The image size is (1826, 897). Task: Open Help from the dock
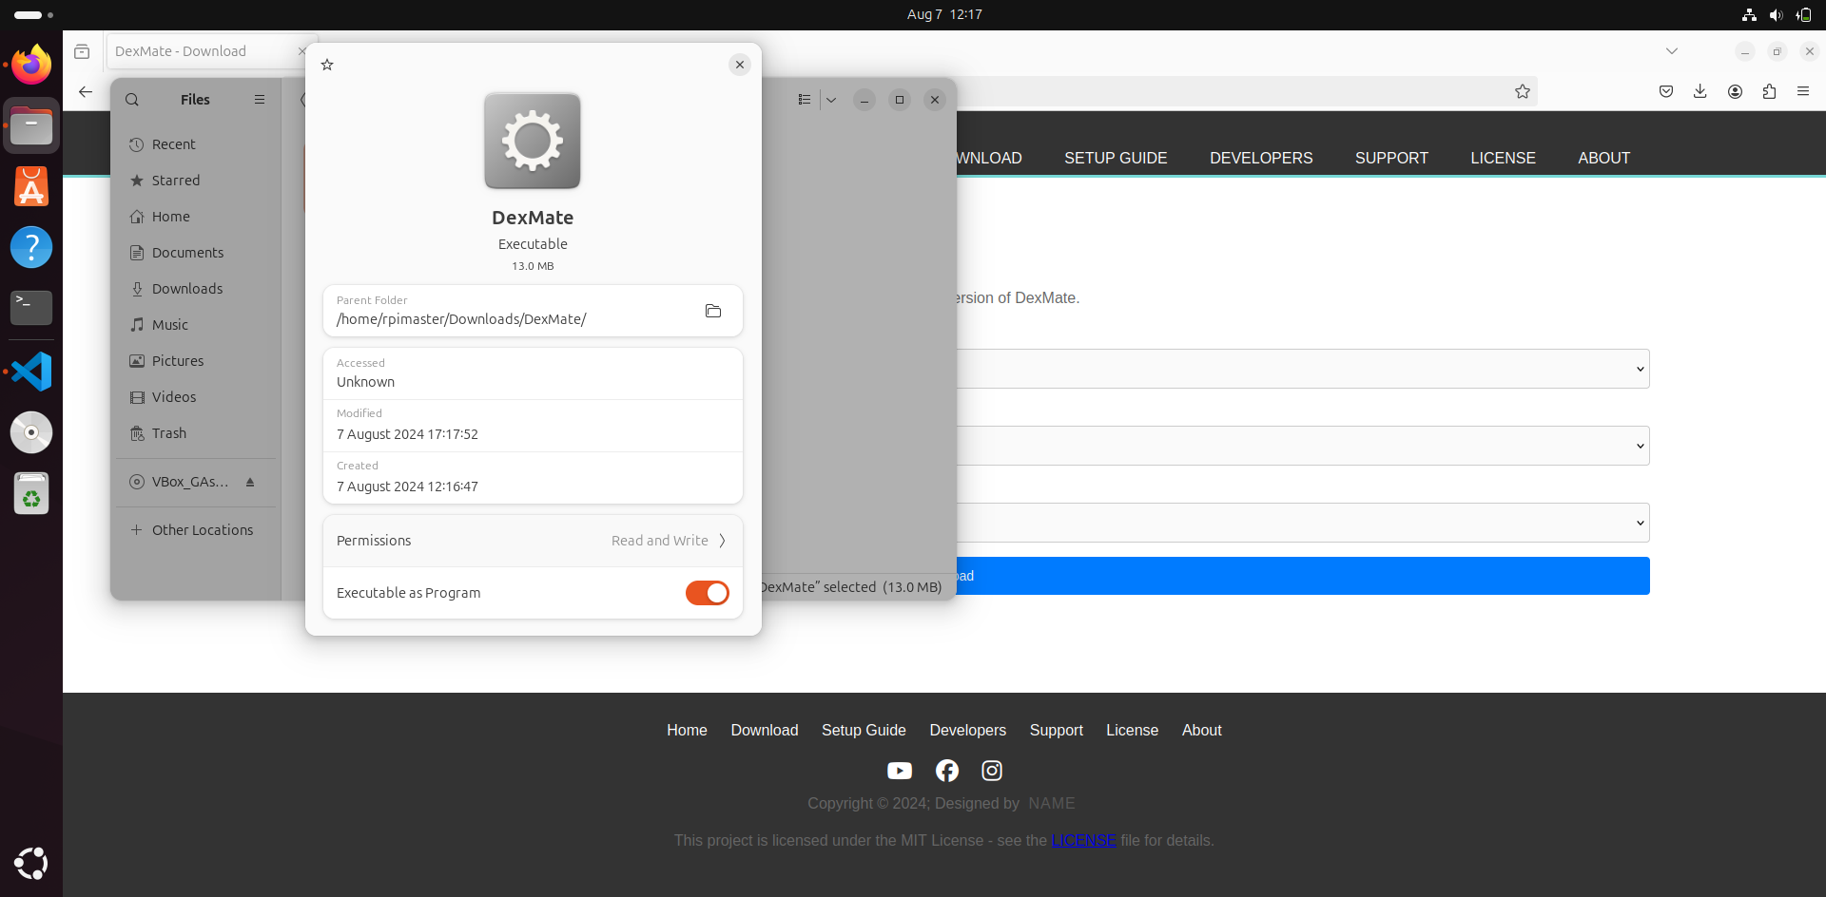pos(31,247)
